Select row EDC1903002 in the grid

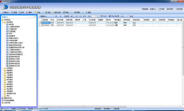coord(110,25)
